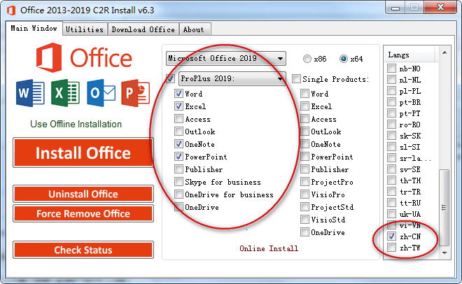Image resolution: width=462 pixels, height=284 pixels.
Task: Check the VisioPro single product checkbox
Action: [304, 195]
